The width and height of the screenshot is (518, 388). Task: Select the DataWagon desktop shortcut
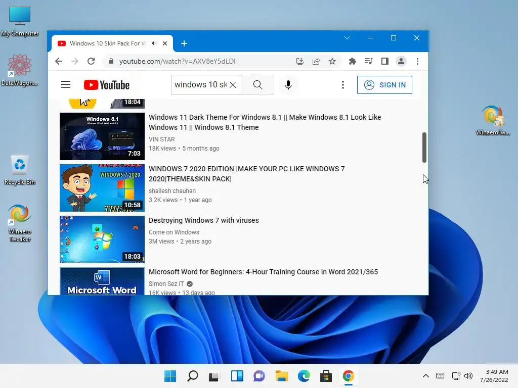pos(20,70)
